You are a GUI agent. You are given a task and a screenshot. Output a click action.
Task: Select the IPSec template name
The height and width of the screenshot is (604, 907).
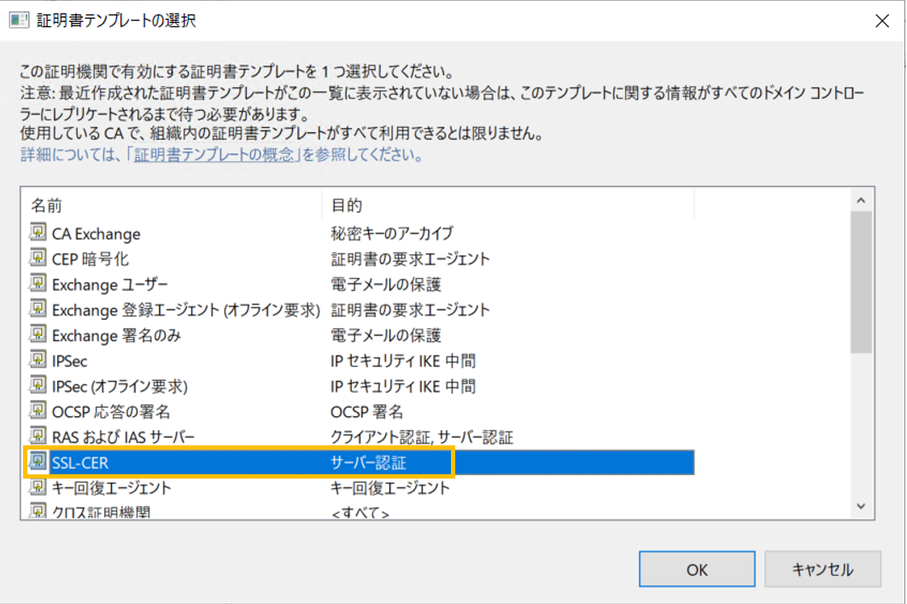click(x=69, y=361)
